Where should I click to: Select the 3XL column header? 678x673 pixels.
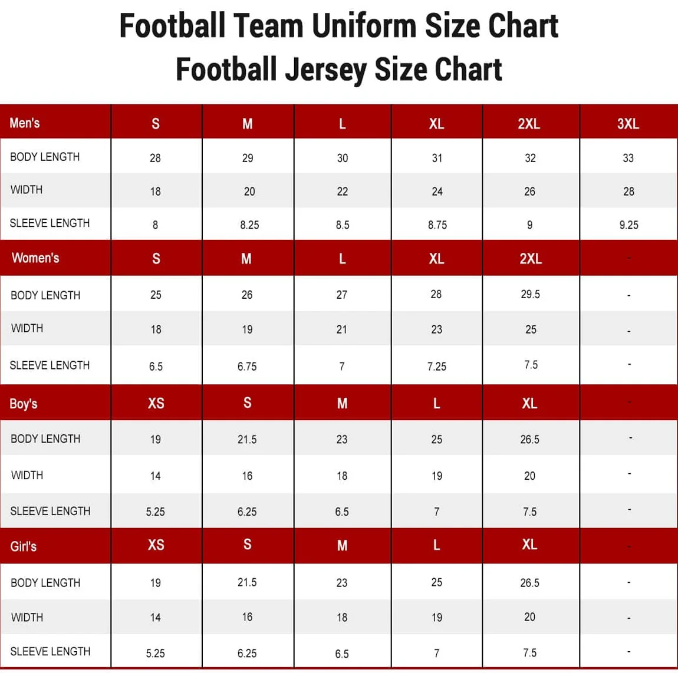point(628,124)
